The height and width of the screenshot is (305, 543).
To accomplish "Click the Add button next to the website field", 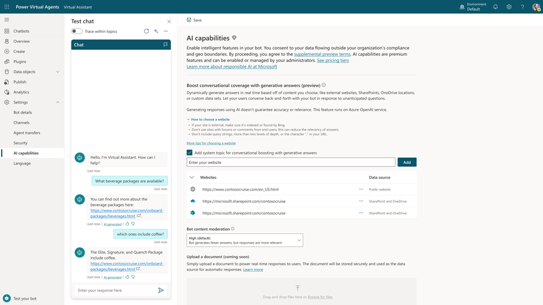I will click(x=407, y=162).
